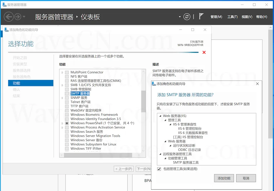Click the 下一步(N) button
This screenshot has width=274, height=191.
click(144, 169)
